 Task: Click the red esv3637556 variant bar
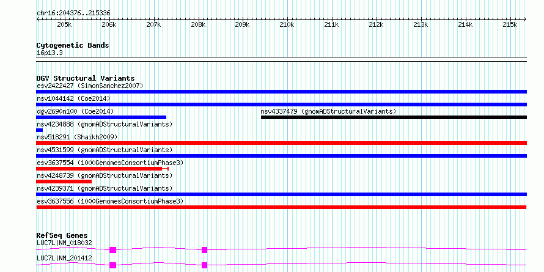tap(281, 207)
